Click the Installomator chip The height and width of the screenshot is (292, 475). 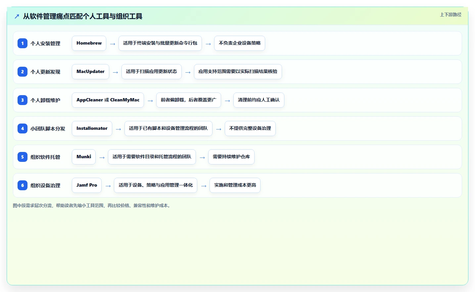coord(92,128)
